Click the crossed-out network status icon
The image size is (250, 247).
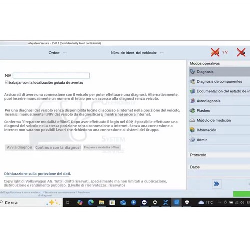click(x=241, y=52)
